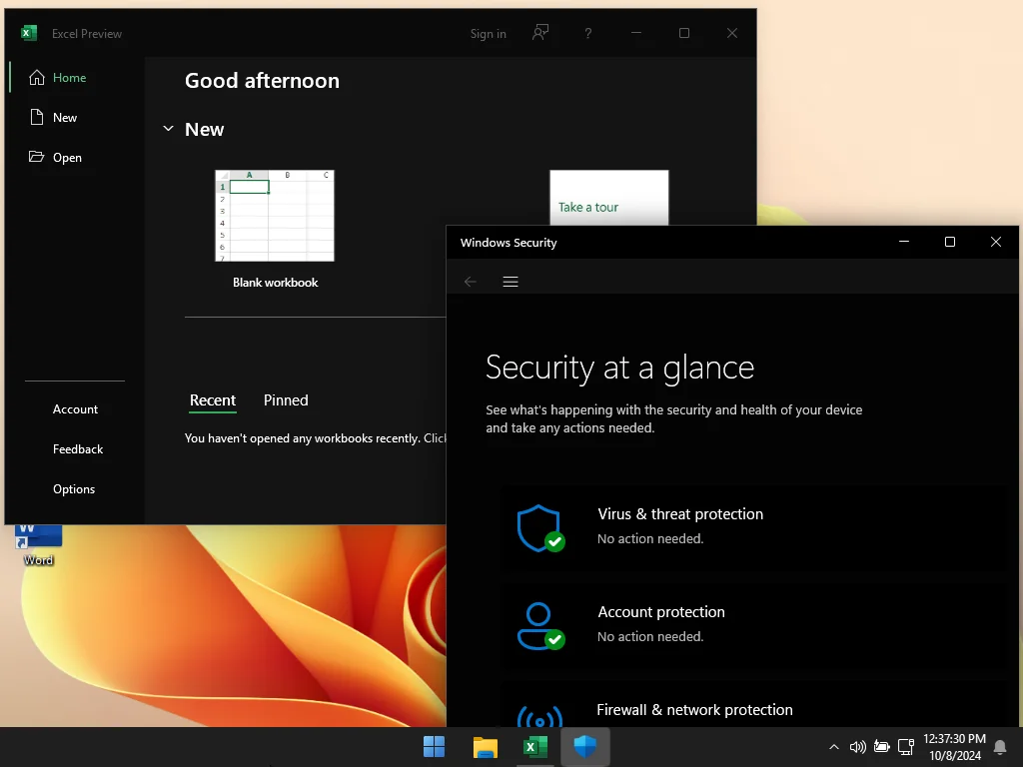The height and width of the screenshot is (767, 1023).
Task: Click the network display tray icon
Action: click(x=905, y=747)
